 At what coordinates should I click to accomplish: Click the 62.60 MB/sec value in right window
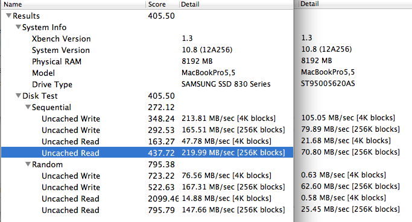point(350,187)
